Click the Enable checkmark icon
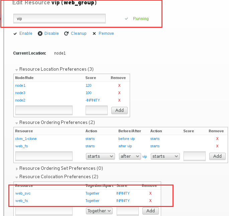Viewport: 229px width, 216px height. pos(15,34)
